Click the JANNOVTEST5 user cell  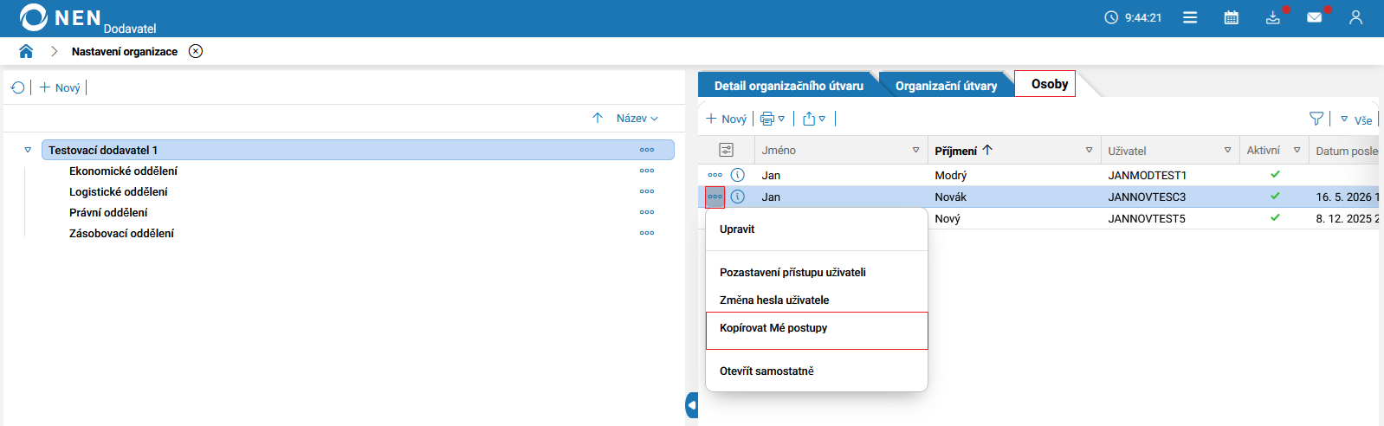click(1147, 218)
